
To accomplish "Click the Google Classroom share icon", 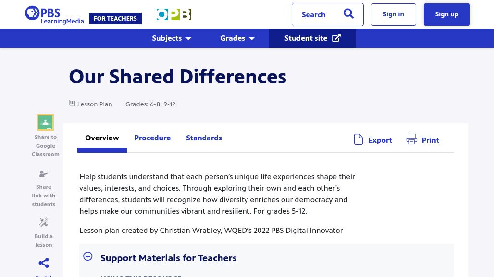I will (x=45, y=123).
